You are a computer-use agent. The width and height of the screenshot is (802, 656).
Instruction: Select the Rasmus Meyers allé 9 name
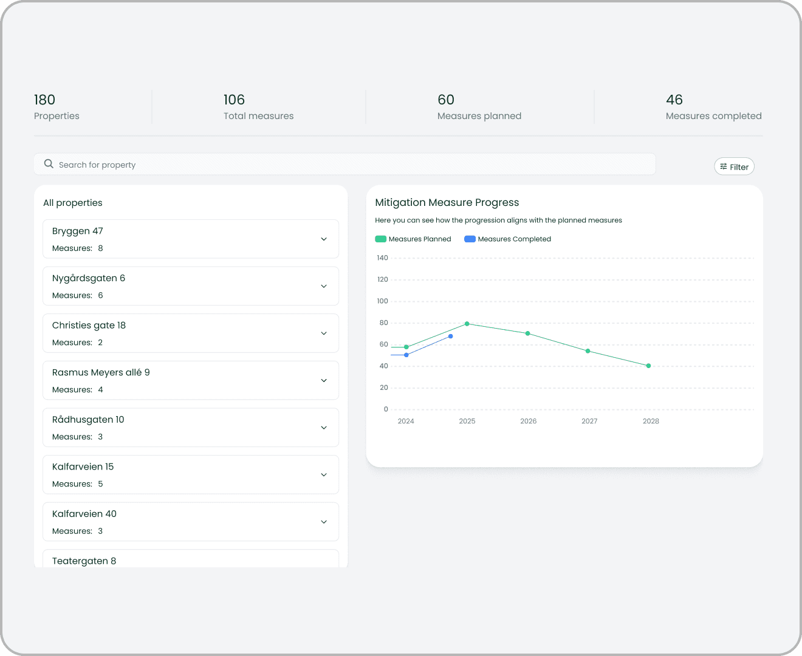coord(101,372)
